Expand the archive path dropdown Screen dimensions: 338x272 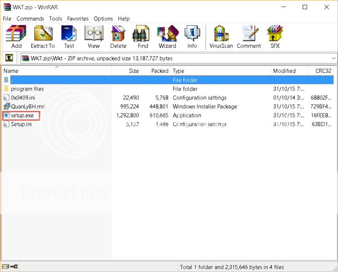pos(333,58)
